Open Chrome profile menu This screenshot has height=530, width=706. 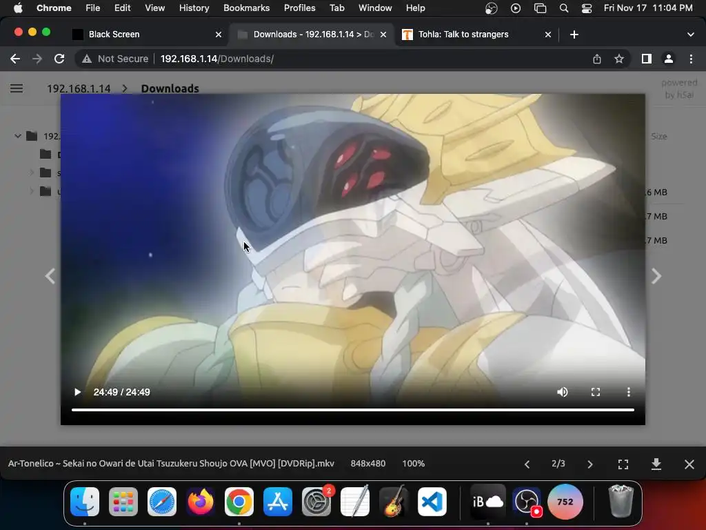tap(669, 59)
